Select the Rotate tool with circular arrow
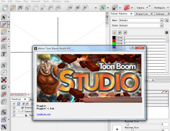The height and width of the screenshot is (131, 170). 4,87
